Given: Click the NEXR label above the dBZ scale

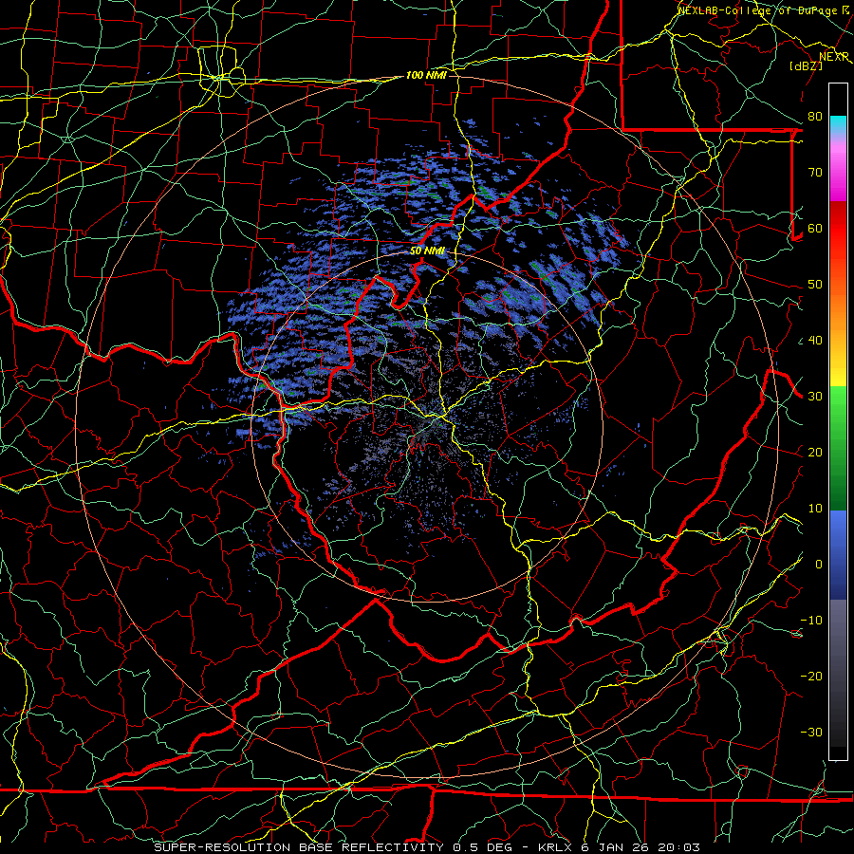Looking at the screenshot, I should (x=834, y=57).
